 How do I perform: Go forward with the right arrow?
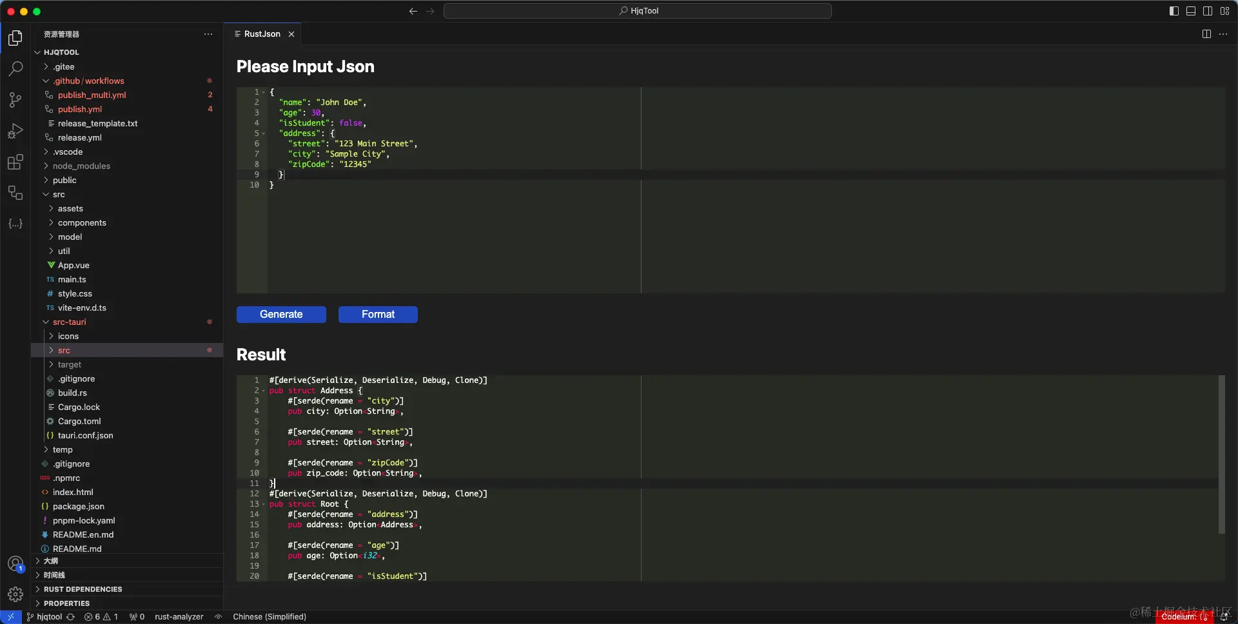click(x=431, y=11)
